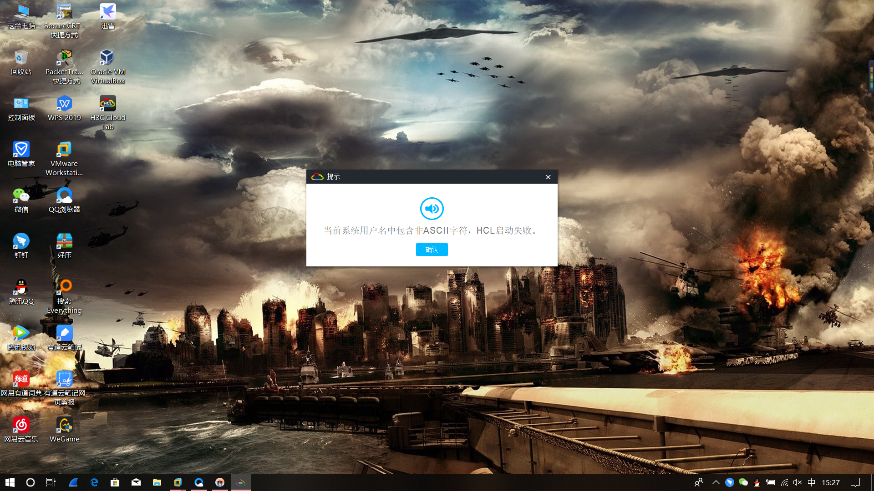Open the Action Center notification icon
The height and width of the screenshot is (491, 874).
point(855,482)
